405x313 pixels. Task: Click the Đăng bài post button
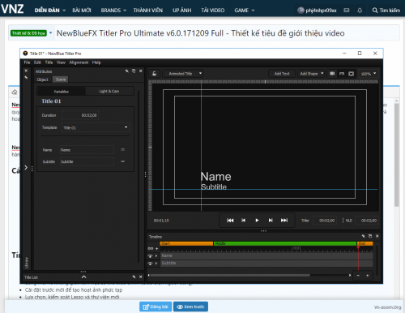[156, 307]
